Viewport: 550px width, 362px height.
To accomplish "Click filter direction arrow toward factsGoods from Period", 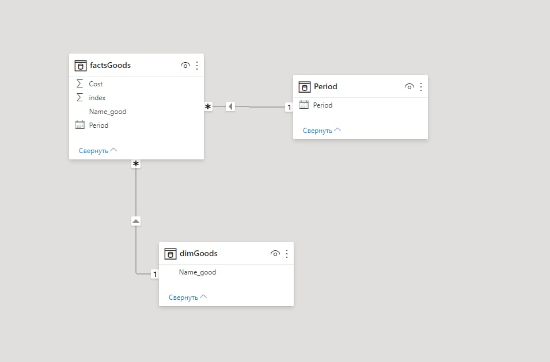I will (x=230, y=106).
